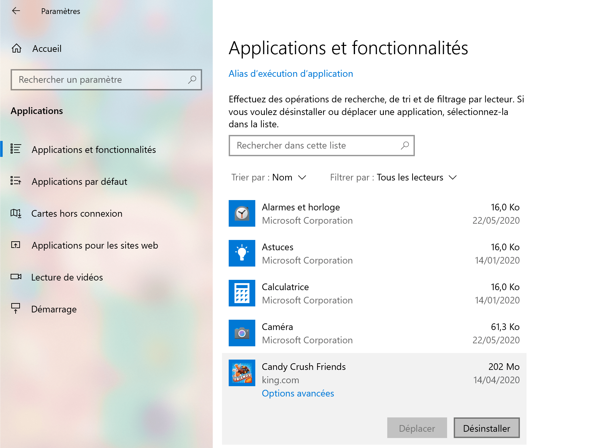Select the Alarmes et horloge entry
Image resolution: width=597 pixels, height=448 pixels.
(374, 213)
